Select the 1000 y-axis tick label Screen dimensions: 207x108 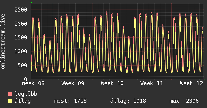click(x=21, y=51)
